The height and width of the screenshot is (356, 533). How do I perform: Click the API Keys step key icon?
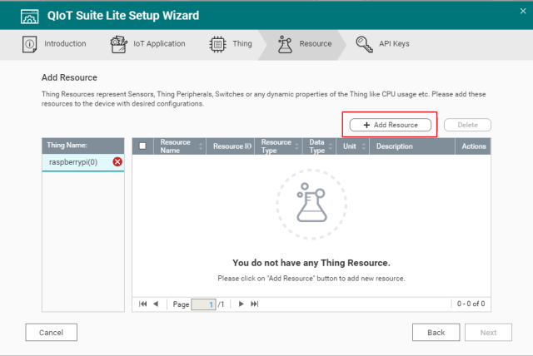[x=364, y=44]
